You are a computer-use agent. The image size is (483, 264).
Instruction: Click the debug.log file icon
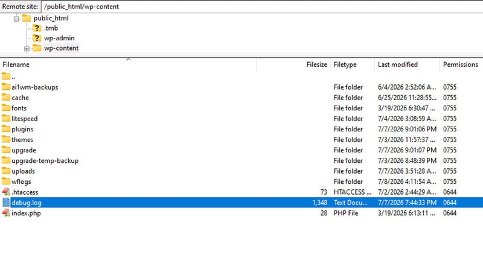coord(6,202)
